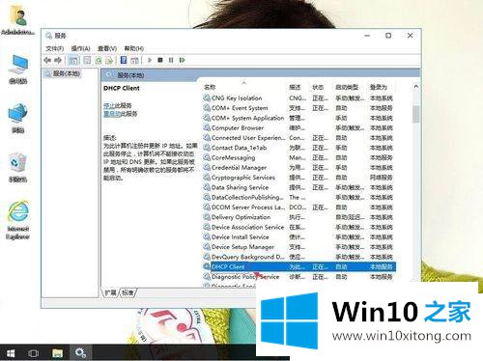The image size is (483, 361).
Task: Select the CoreMessaging service
Action: (298, 157)
